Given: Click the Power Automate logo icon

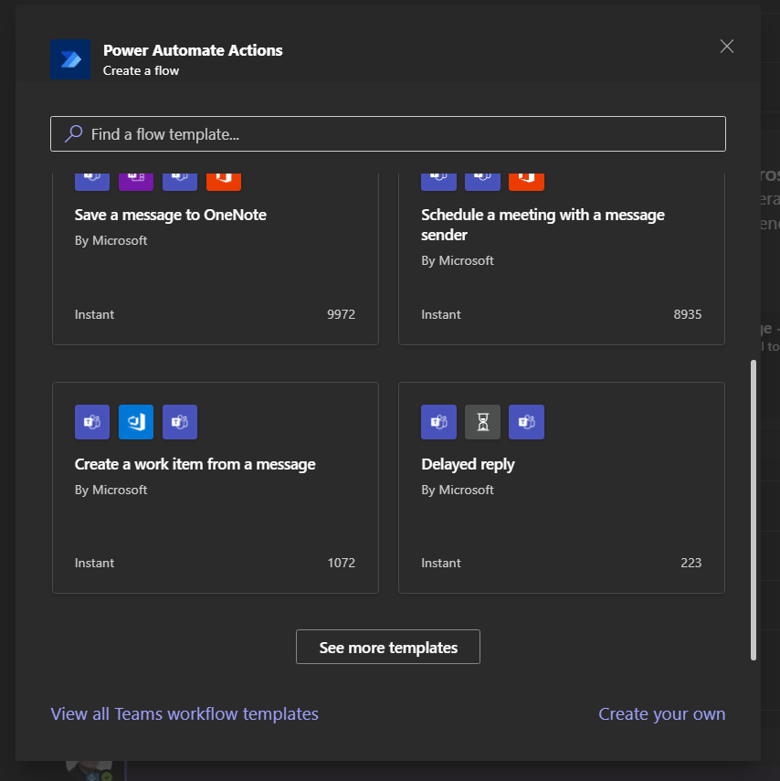Looking at the screenshot, I should (70, 59).
